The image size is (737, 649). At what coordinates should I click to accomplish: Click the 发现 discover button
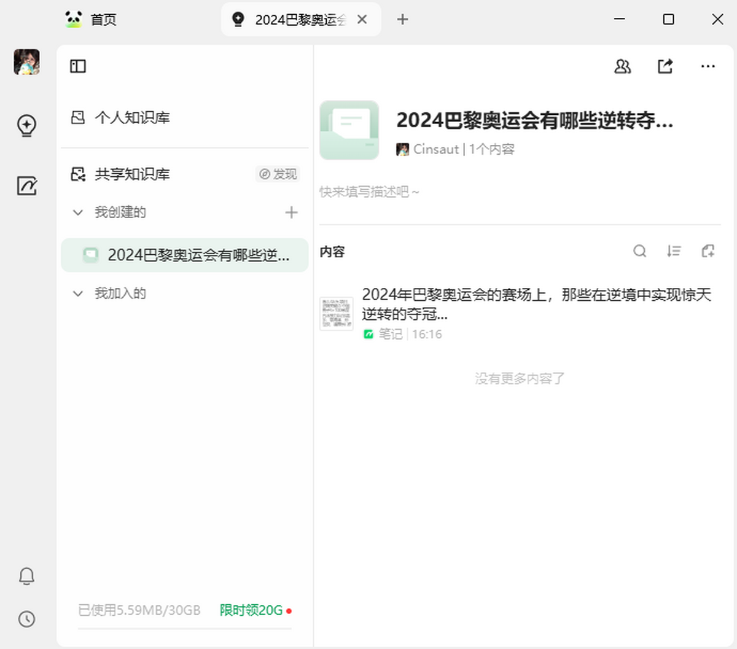click(278, 174)
